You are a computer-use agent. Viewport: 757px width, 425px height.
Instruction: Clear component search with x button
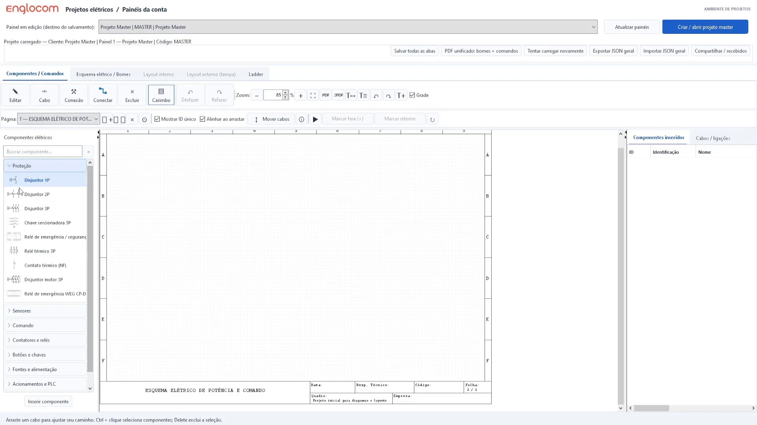(x=89, y=152)
